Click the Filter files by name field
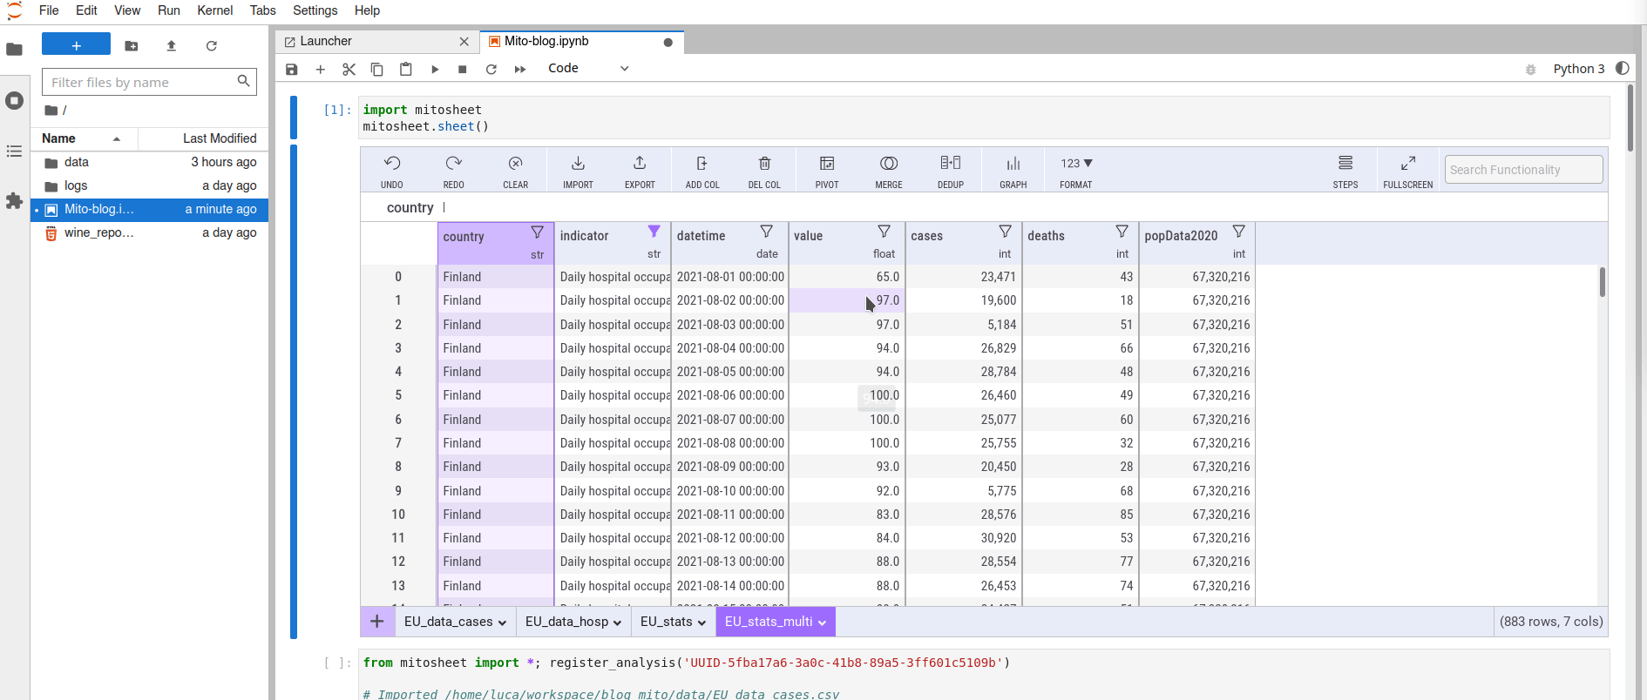1647x700 pixels. pos(149,82)
